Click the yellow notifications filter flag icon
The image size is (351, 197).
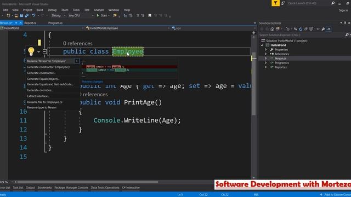[x=275, y=3]
